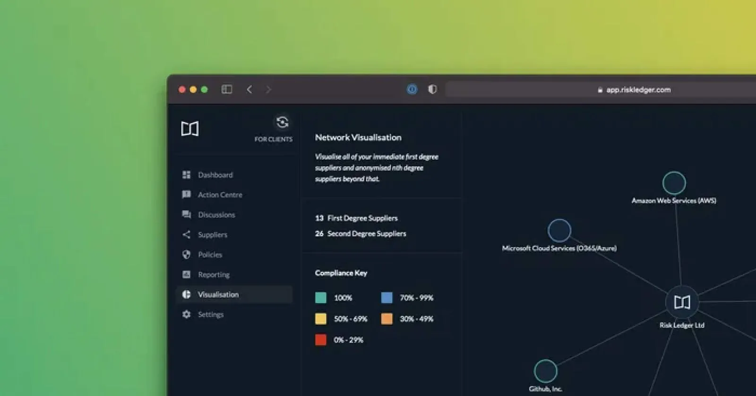Click the yellow minimize window button

click(193, 90)
